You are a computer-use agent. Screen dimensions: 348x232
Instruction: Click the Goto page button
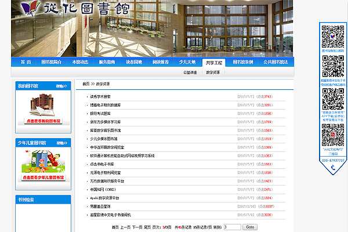click(x=249, y=227)
